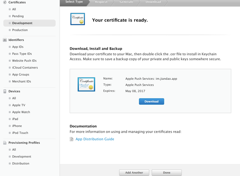
Task: Open iCloud Containers
Action: pos(25,67)
